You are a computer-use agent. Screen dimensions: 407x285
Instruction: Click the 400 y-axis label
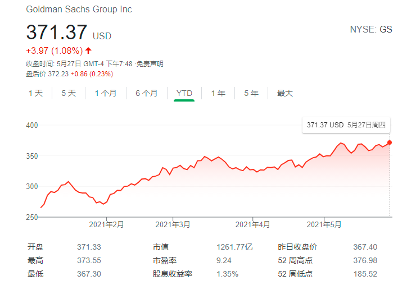coord(32,126)
